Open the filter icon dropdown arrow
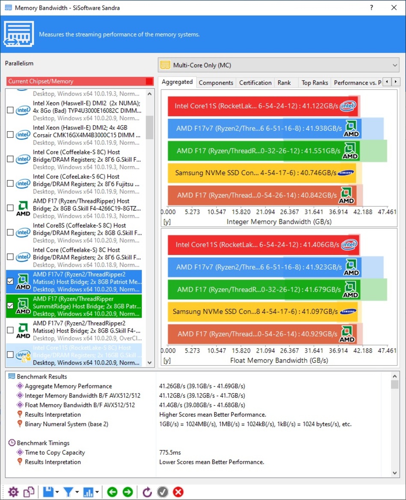The height and width of the screenshot is (500, 406). coord(77,492)
